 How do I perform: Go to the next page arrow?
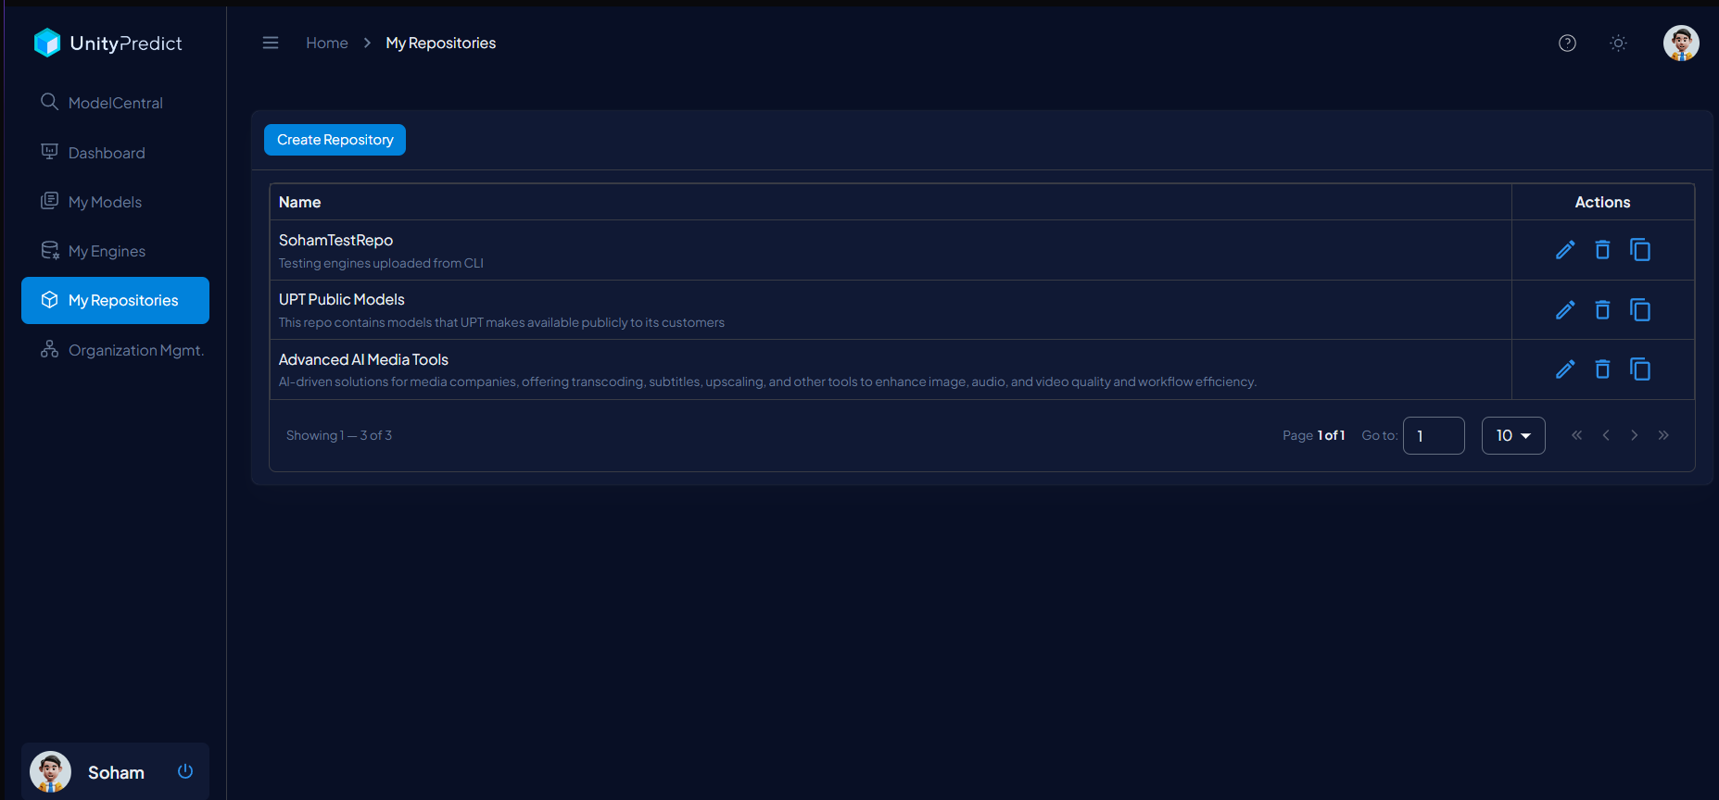[x=1635, y=436]
